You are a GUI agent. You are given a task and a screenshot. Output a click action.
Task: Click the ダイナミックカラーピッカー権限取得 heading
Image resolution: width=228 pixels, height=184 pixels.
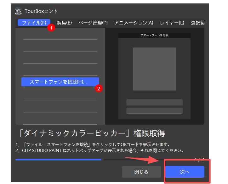(x=90, y=133)
